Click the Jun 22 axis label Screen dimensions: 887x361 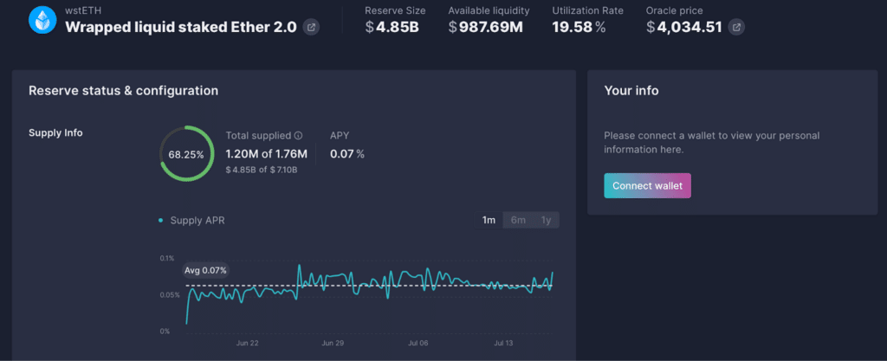(x=247, y=343)
